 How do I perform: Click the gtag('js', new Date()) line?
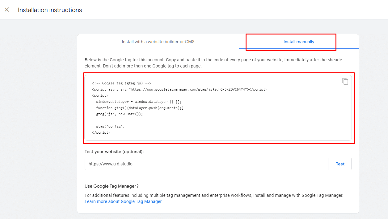(120, 114)
